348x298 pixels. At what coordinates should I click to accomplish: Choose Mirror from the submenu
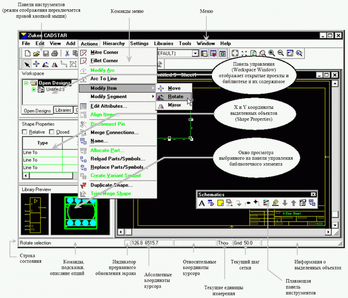point(174,105)
